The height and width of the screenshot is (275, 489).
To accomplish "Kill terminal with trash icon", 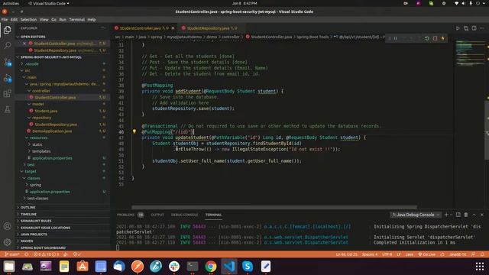I will click(466, 215).
